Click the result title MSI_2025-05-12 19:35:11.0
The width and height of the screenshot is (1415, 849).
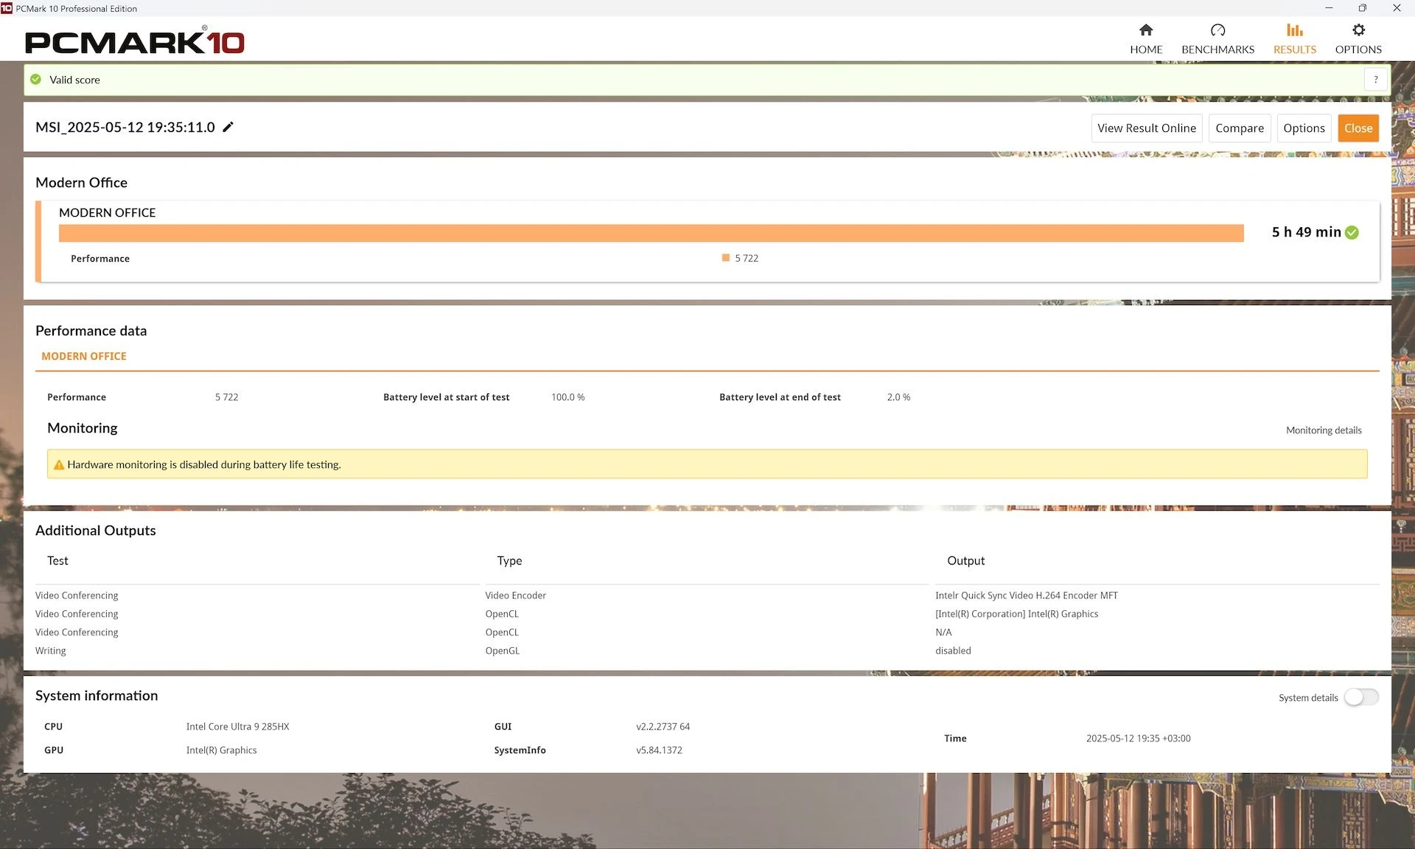pyautogui.click(x=125, y=127)
